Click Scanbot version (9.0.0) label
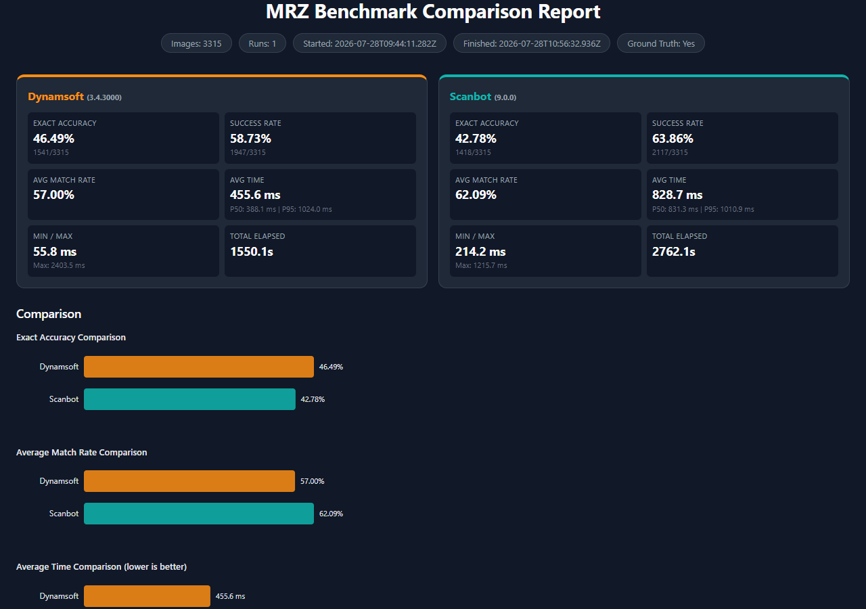Viewport: 866px width, 609px height. [505, 97]
